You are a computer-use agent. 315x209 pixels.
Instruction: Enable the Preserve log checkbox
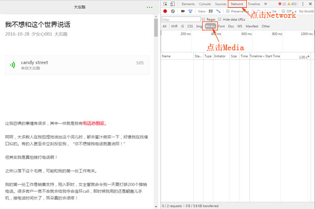[228, 11]
